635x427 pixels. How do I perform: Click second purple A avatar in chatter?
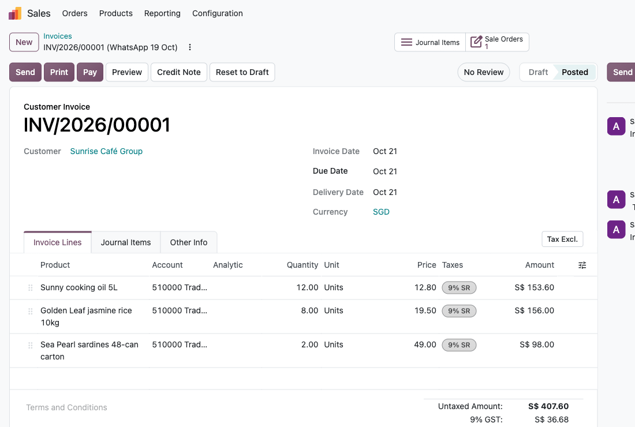coord(616,200)
